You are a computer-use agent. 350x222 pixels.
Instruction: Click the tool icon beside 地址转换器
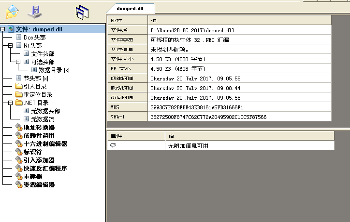pos(19,128)
